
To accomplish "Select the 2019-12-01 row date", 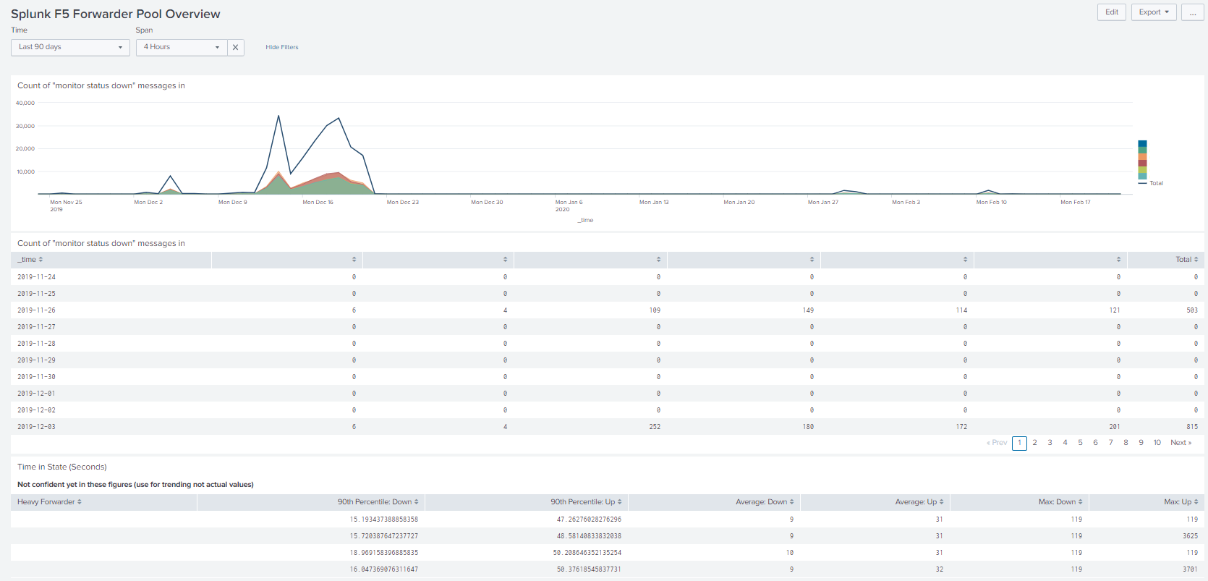I will [x=36, y=394].
